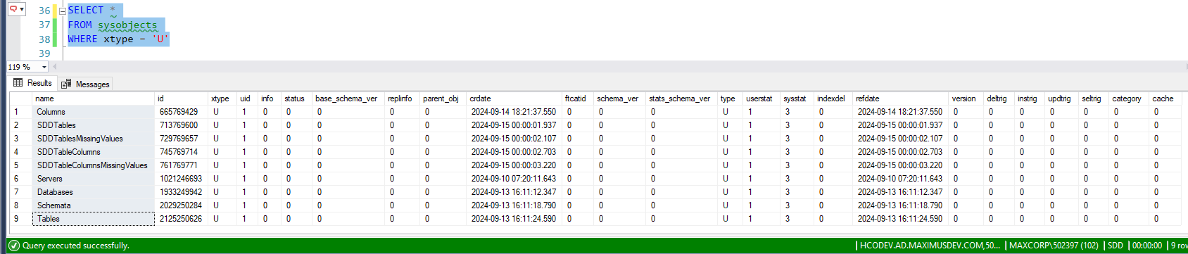Viewport: 1188px width, 254px height.
Task: Click the 'refdate' column header
Action: [900, 99]
